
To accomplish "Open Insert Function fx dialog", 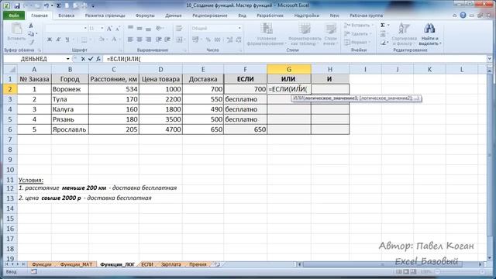I will tap(98, 59).
